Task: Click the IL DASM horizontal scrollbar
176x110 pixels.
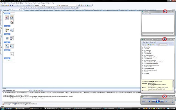Action: 157,34
